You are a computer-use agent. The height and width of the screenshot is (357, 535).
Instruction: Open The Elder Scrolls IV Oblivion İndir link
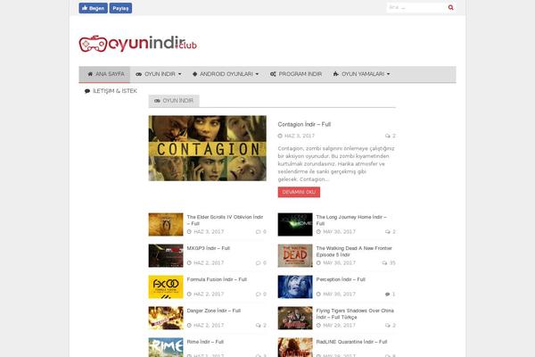point(225,220)
